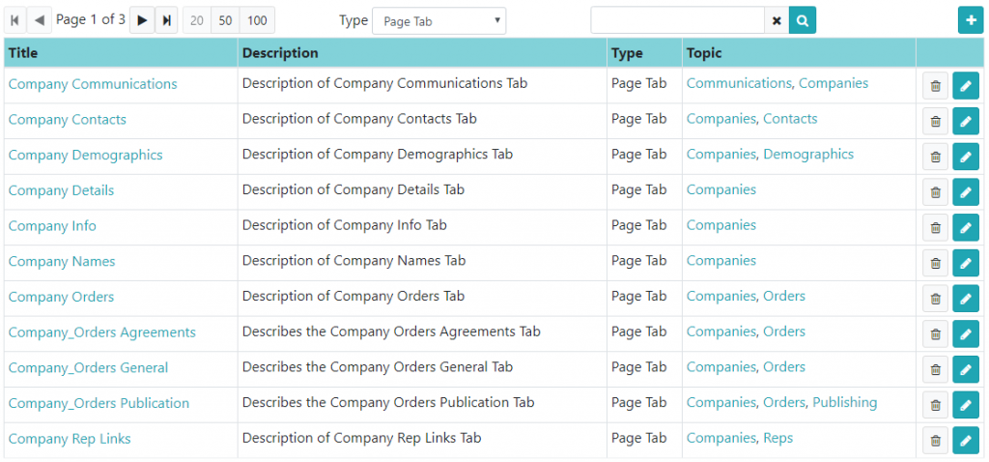Show 100 items per page
Image resolution: width=989 pixels, height=462 pixels.
(257, 21)
